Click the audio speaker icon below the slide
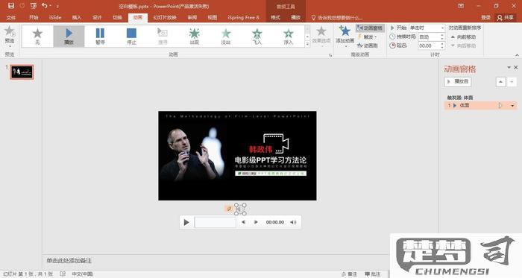The width and height of the screenshot is (522, 278). (240, 209)
